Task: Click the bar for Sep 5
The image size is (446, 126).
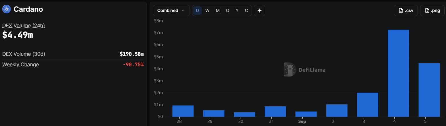Action: (x=429, y=90)
